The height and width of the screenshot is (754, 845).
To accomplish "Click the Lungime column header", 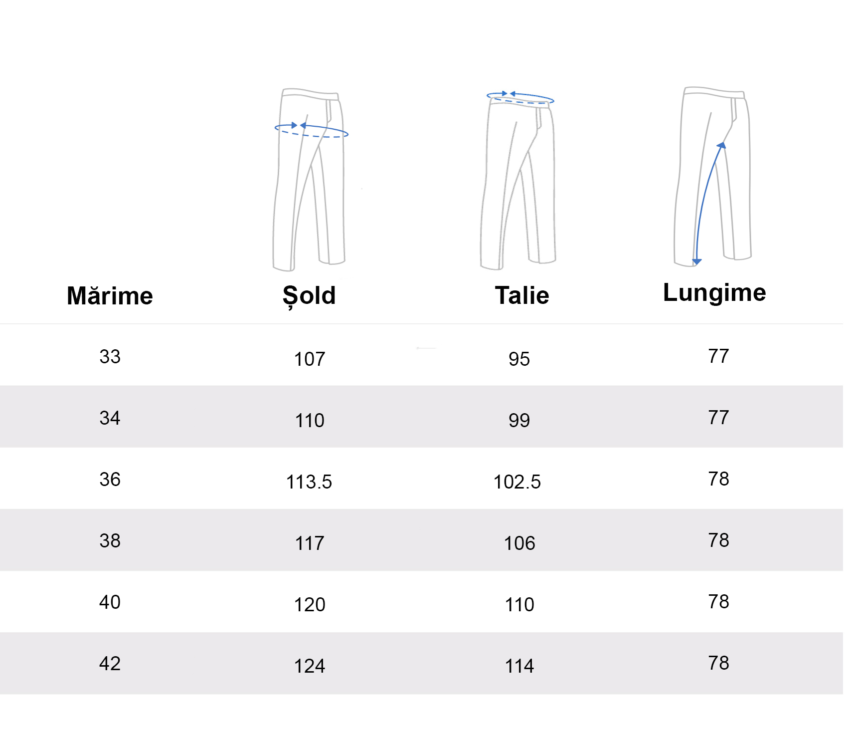I will (714, 292).
